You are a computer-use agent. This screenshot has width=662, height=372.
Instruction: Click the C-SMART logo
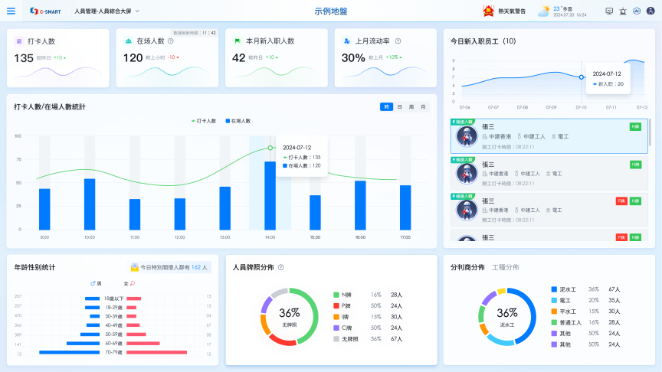(x=44, y=11)
